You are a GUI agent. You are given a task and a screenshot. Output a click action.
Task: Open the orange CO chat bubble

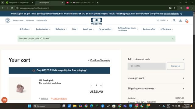[4, 100]
